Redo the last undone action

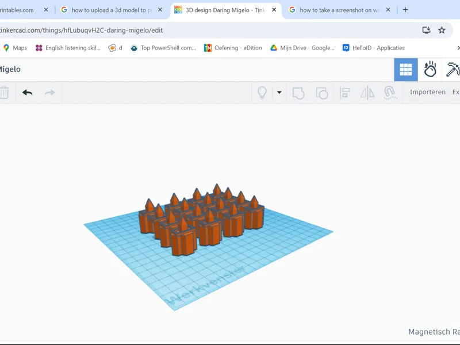[50, 93]
